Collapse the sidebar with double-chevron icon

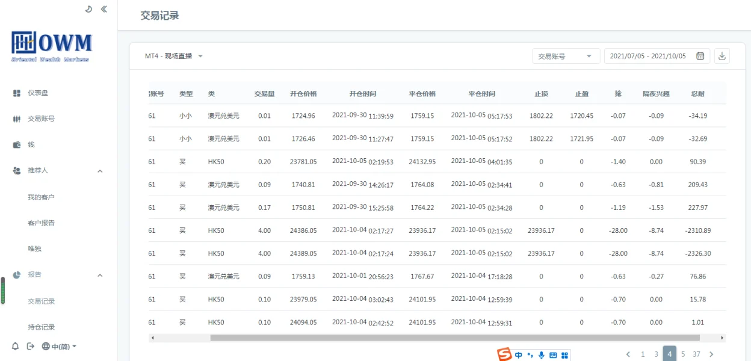(104, 9)
